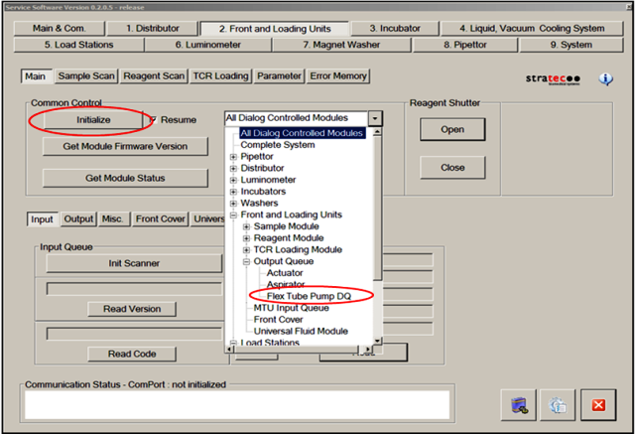This screenshot has height=434, width=635.
Task: Click the copy documents icon at bottom right
Action: pyautogui.click(x=559, y=404)
